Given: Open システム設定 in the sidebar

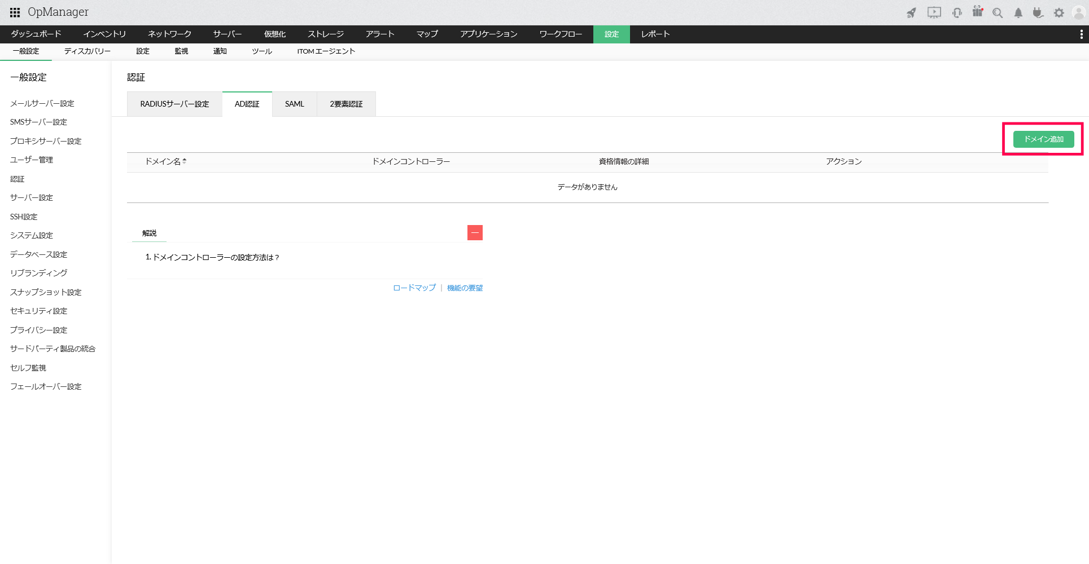Looking at the screenshot, I should (32, 236).
